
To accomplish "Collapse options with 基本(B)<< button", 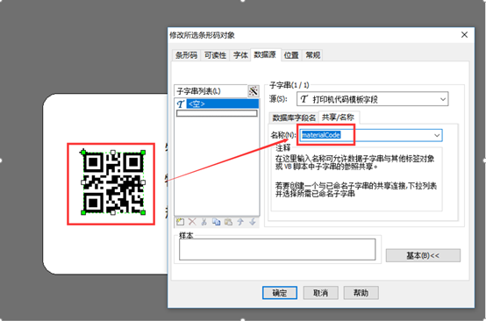I will [x=423, y=255].
